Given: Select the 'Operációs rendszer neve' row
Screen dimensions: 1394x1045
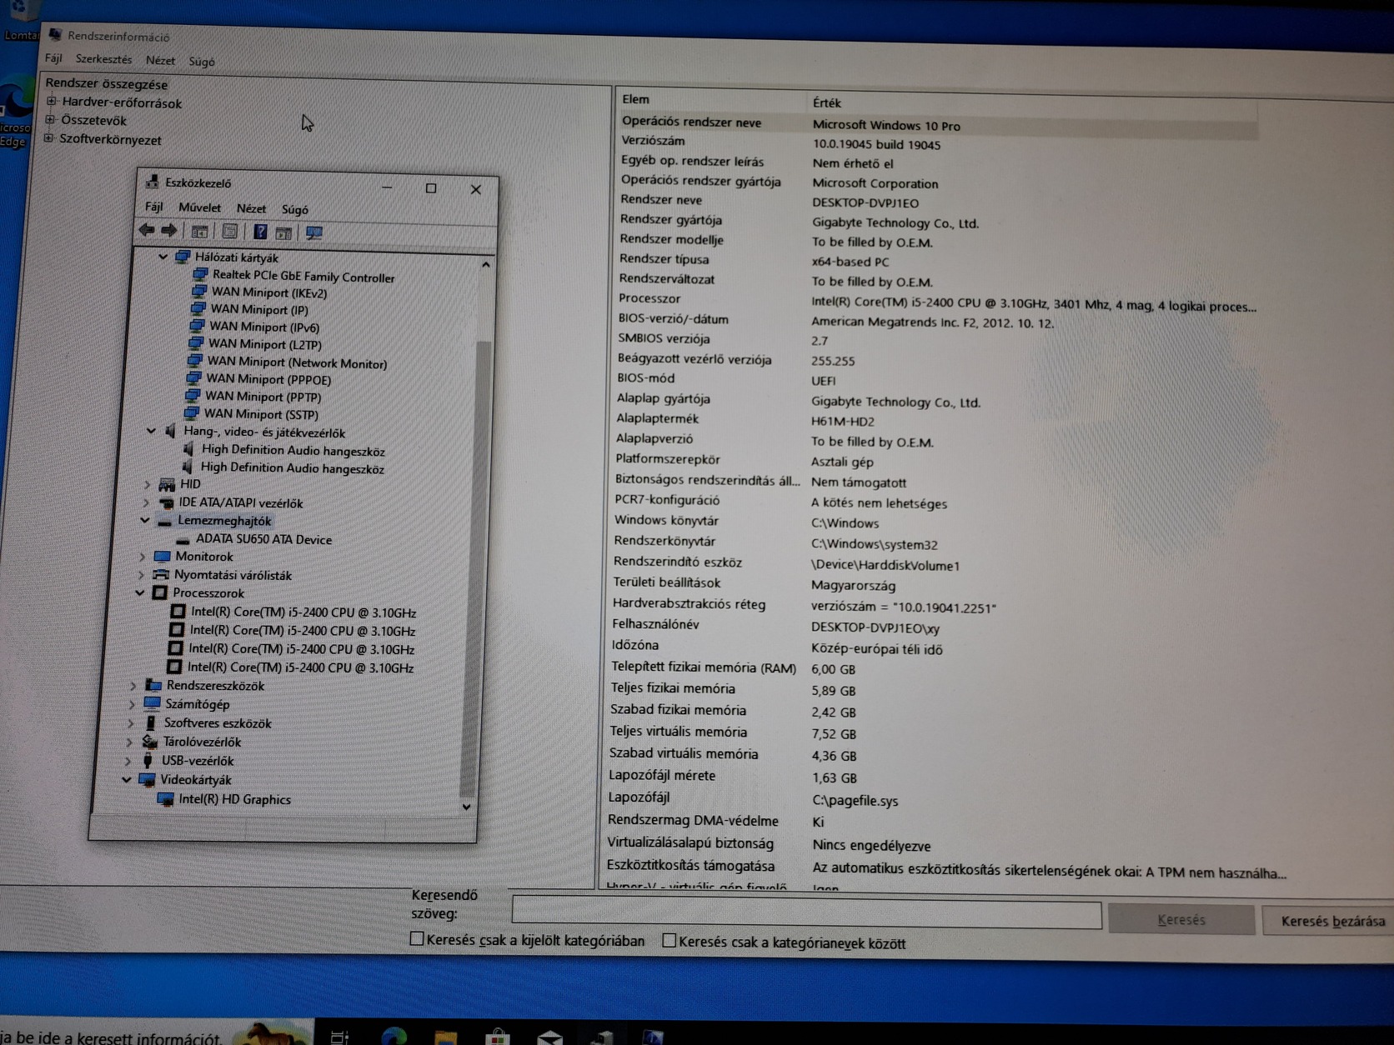Looking at the screenshot, I should [x=938, y=123].
